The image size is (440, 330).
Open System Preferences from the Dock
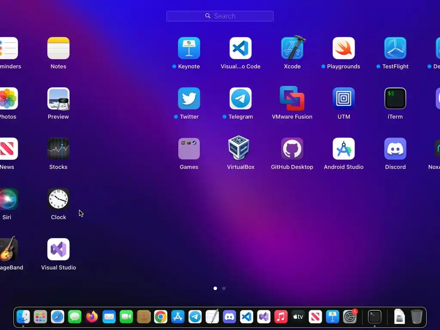(350, 317)
